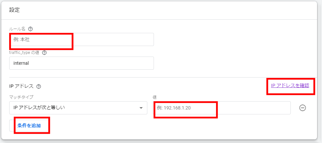Click the 条件を追加 button
This screenshot has height=143, width=322.
[29, 126]
